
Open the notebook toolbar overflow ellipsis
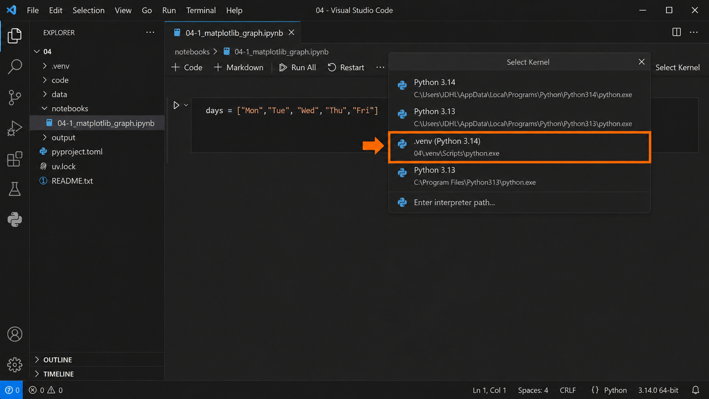(x=380, y=67)
